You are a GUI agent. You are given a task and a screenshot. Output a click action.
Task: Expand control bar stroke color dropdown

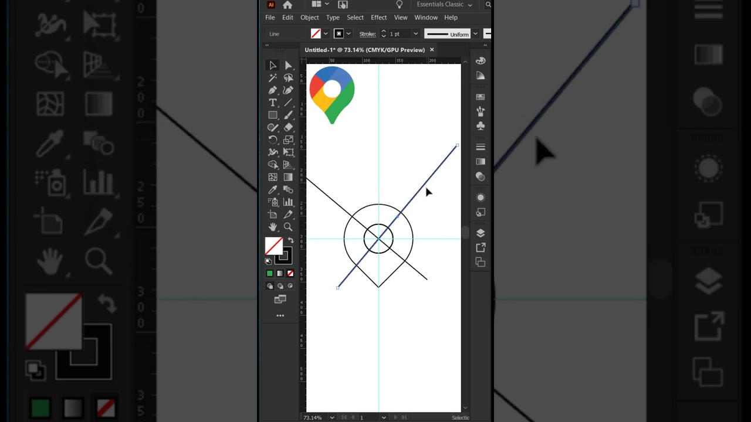click(x=349, y=34)
